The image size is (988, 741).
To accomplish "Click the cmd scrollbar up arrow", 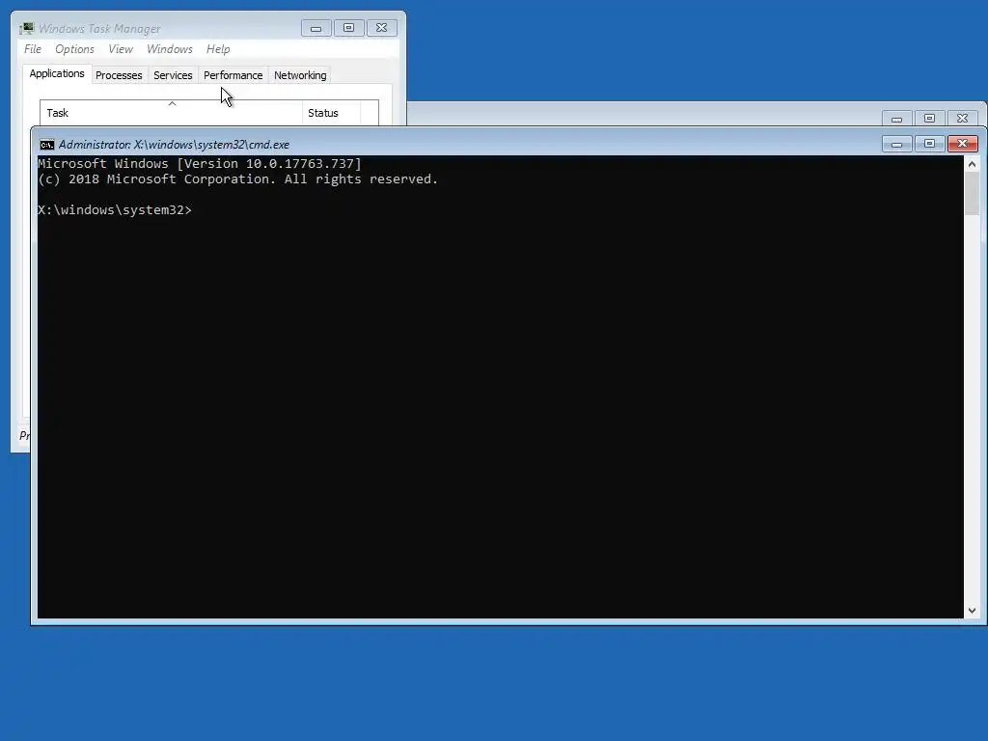I will coord(973,164).
